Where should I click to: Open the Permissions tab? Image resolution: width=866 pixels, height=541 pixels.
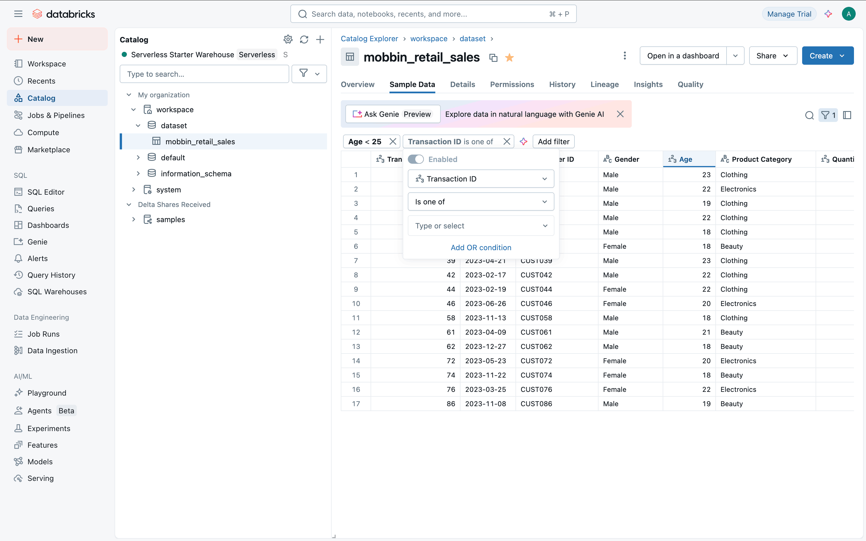[x=512, y=84]
